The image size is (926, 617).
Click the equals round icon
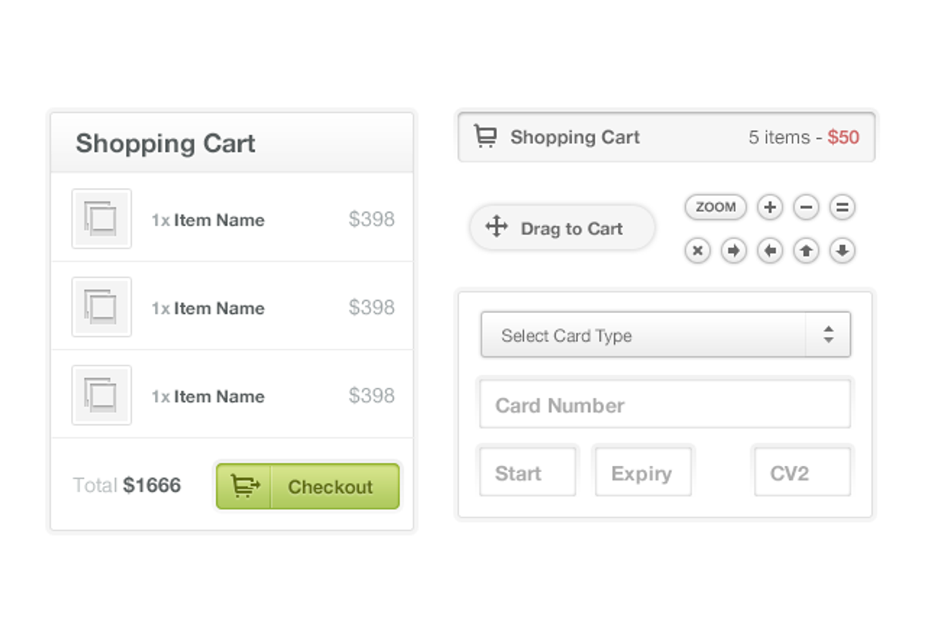click(842, 207)
